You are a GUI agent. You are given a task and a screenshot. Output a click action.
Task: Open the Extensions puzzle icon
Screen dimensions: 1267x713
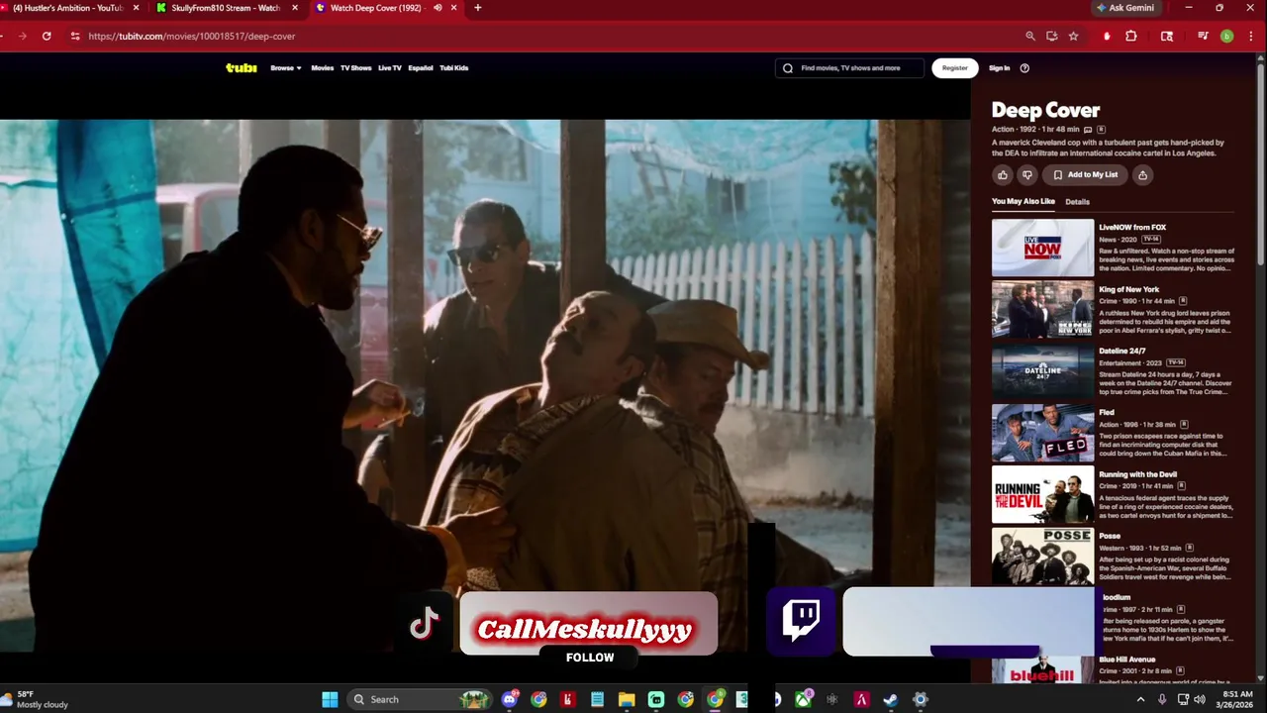coord(1131,36)
